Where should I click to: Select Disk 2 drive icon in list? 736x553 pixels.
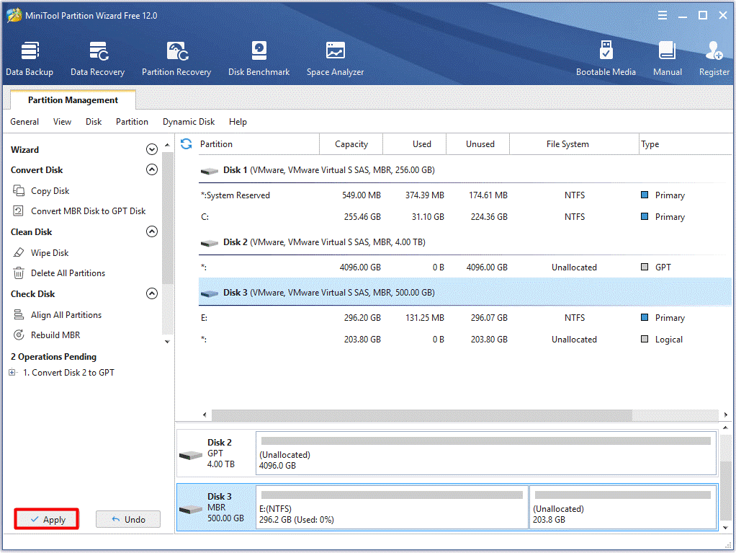point(210,243)
